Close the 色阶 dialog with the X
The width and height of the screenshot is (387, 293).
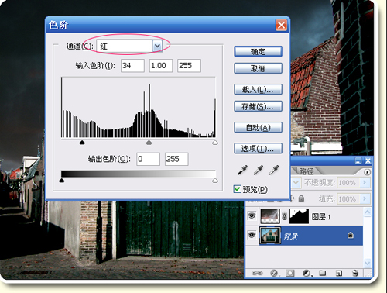pyautogui.click(x=281, y=25)
